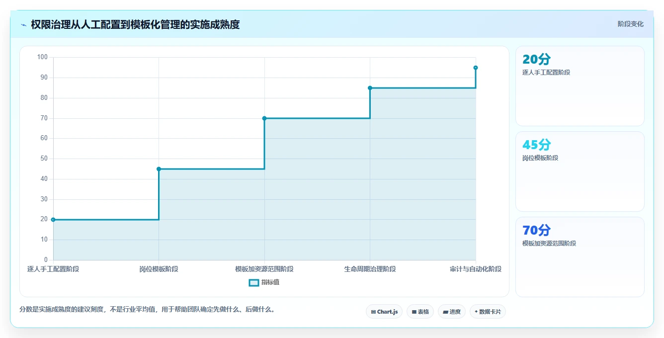Open the 20分 stat card
Screen dimensions: 664x338
click(580, 86)
